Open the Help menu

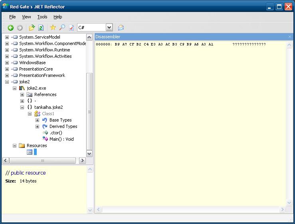(58, 17)
